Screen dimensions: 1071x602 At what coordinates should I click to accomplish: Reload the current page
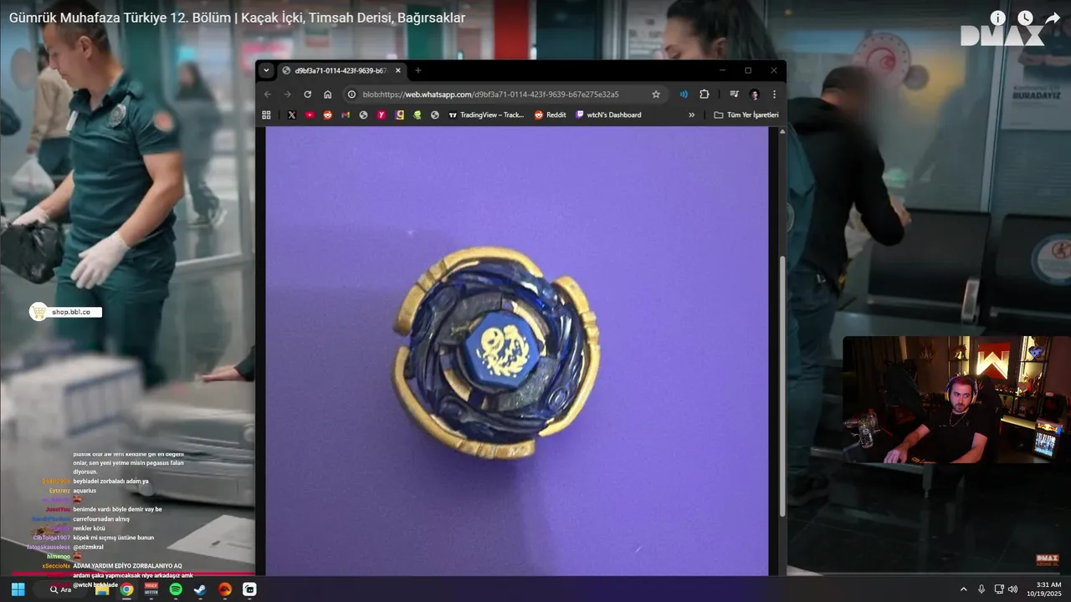308,94
